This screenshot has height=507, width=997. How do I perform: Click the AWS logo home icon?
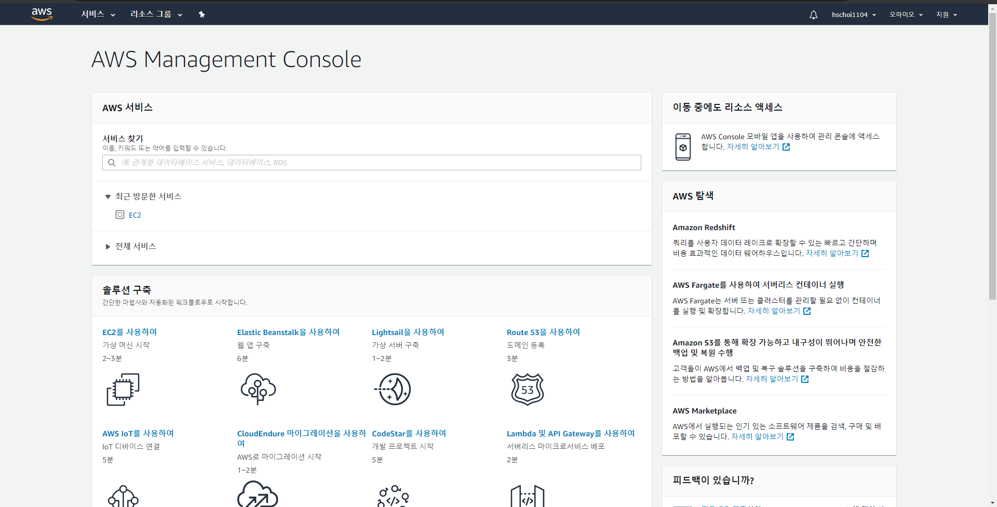coord(42,14)
